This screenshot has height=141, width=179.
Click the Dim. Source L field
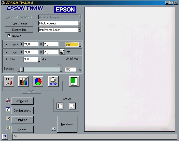31,44
